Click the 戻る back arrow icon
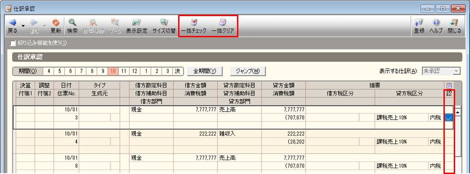470x174 pixels. pos(12,22)
